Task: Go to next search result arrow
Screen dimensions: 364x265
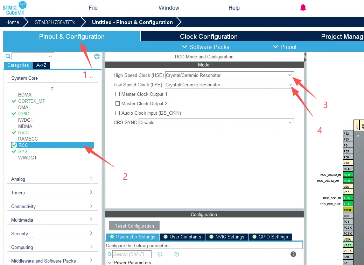Action: (x=177, y=254)
